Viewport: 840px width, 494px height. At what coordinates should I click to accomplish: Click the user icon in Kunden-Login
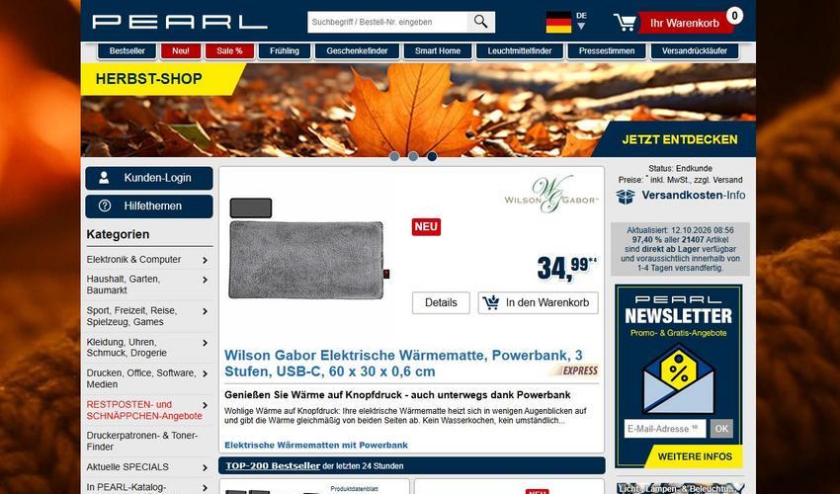104,178
